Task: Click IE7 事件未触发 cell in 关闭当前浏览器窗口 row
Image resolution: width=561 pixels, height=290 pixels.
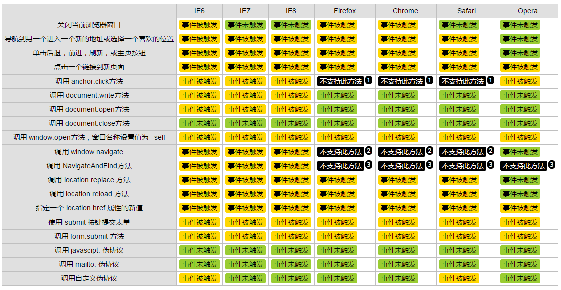Action: click(x=245, y=25)
